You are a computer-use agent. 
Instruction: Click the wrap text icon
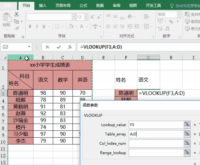(146, 16)
